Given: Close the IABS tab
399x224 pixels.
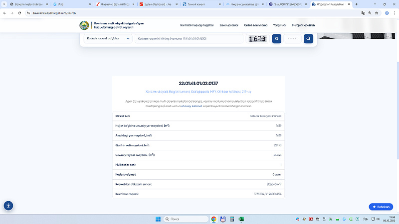Looking at the screenshot, I should [90, 4].
